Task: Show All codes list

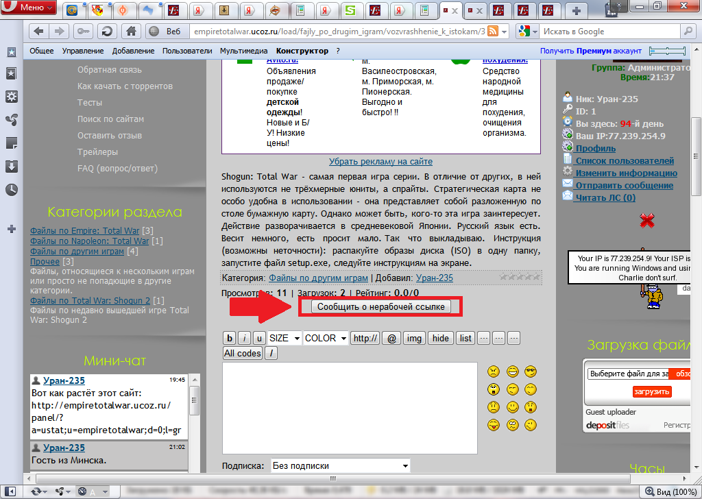Action: (242, 354)
